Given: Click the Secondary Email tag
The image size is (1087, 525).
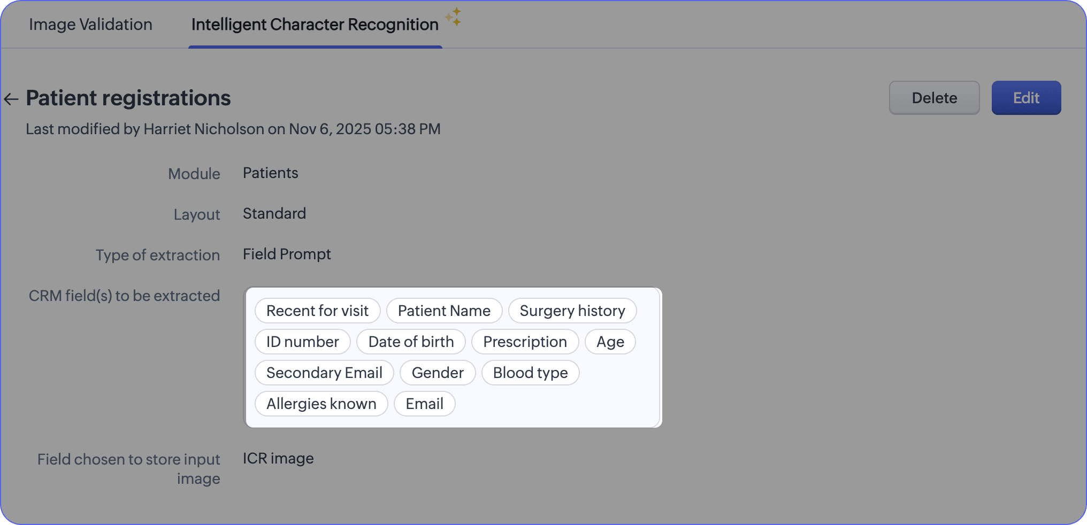Looking at the screenshot, I should (x=324, y=373).
